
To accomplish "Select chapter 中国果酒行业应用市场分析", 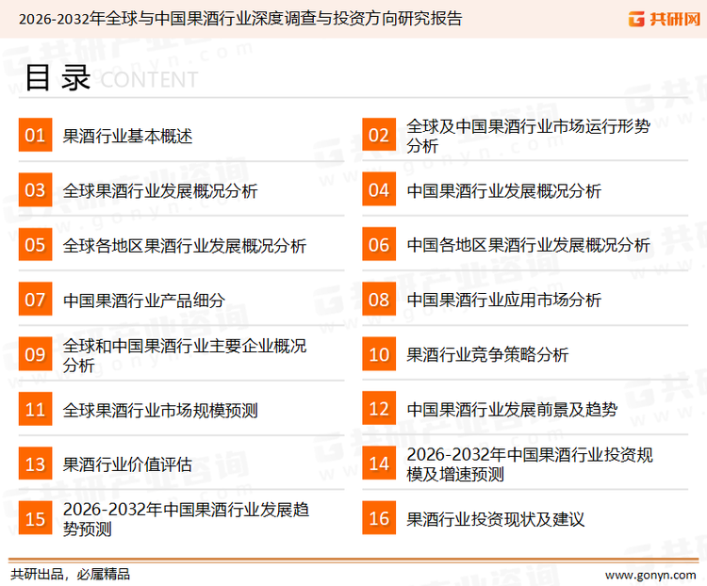I will (504, 300).
